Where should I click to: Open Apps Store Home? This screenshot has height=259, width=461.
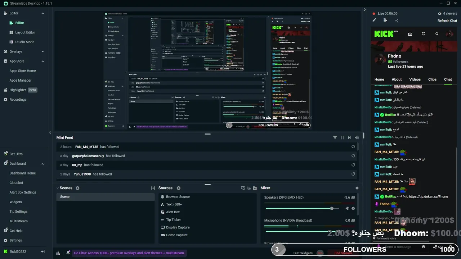pos(23,71)
